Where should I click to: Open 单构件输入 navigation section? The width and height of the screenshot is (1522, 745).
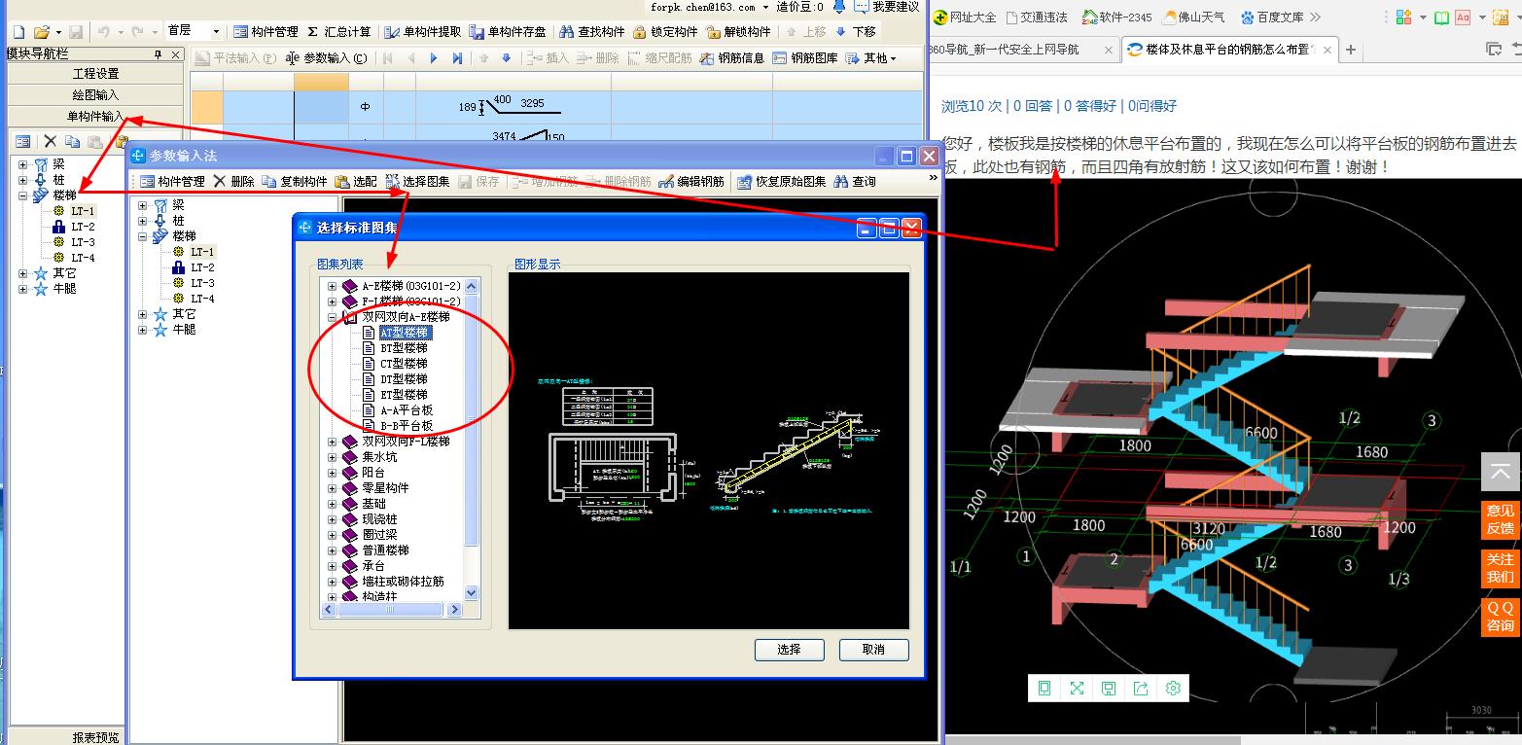[95, 117]
